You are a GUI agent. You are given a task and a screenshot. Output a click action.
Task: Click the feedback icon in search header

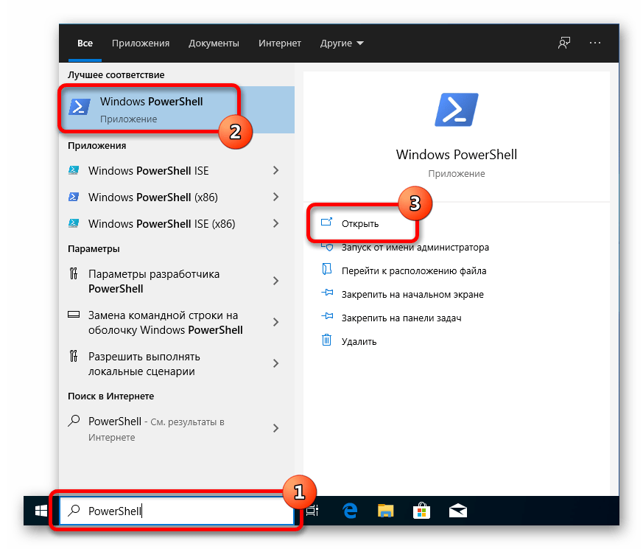pos(564,43)
